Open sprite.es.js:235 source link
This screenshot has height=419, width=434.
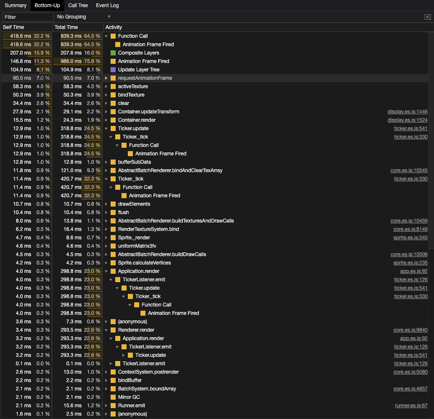(410, 262)
